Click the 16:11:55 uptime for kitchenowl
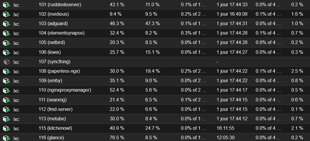Screen dimensions: 310x141 [x=225, y=128]
